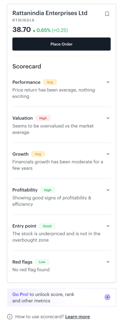Image resolution: width=125 pixels, height=330 pixels.
Task: Click the High badge next to Valuation
Action: (43, 118)
